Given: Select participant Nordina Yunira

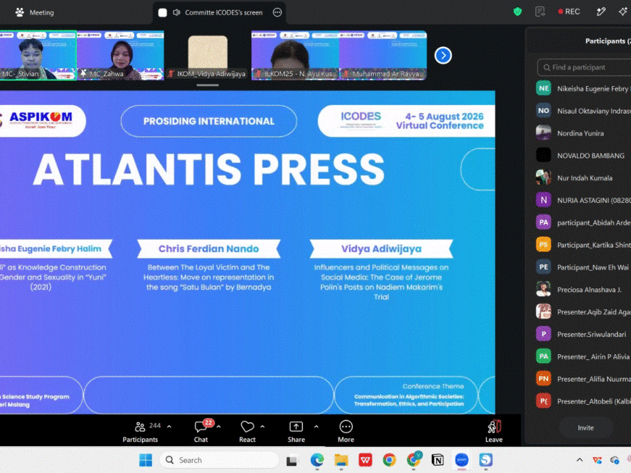Looking at the screenshot, I should 582,133.
